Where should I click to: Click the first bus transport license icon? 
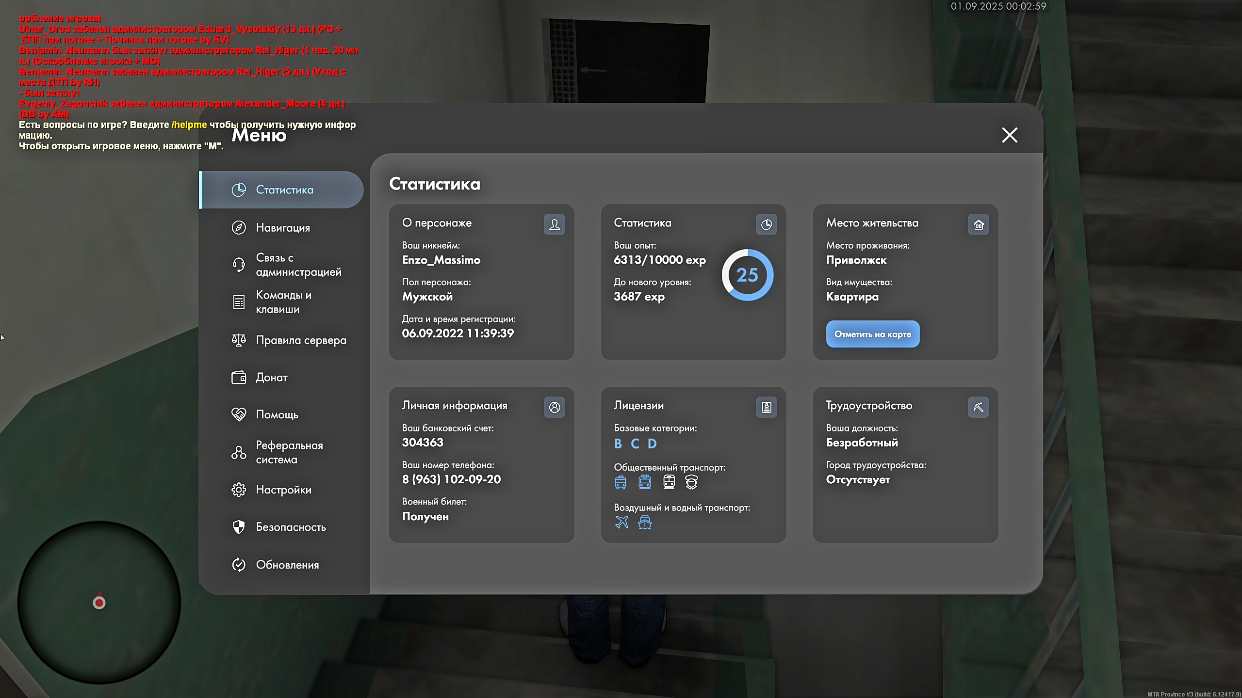[621, 482]
